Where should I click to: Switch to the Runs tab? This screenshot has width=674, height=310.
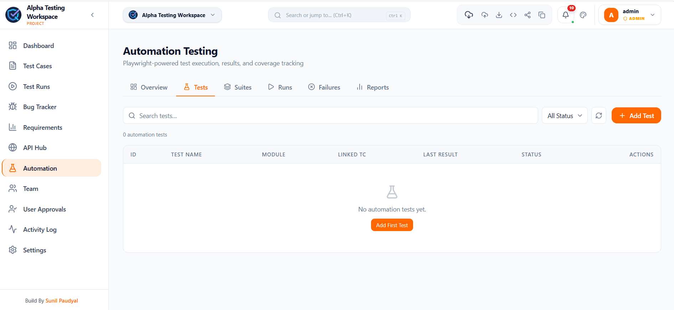pyautogui.click(x=280, y=87)
